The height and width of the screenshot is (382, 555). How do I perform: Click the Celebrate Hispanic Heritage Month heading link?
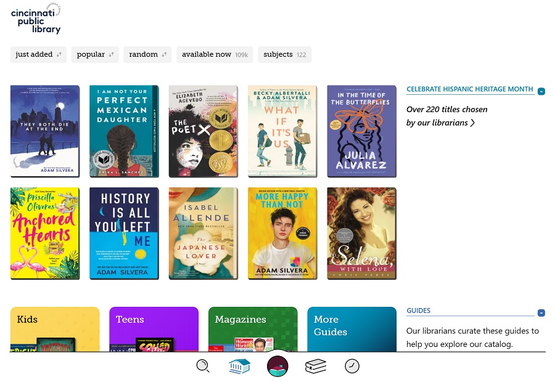click(x=469, y=89)
